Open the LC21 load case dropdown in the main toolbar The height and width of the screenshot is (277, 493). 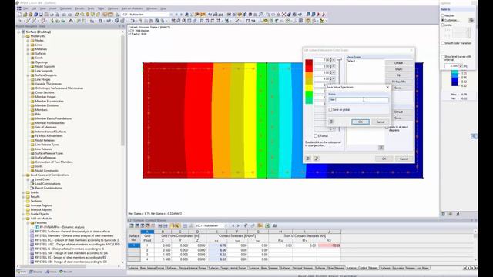pyautogui.click(x=171, y=15)
